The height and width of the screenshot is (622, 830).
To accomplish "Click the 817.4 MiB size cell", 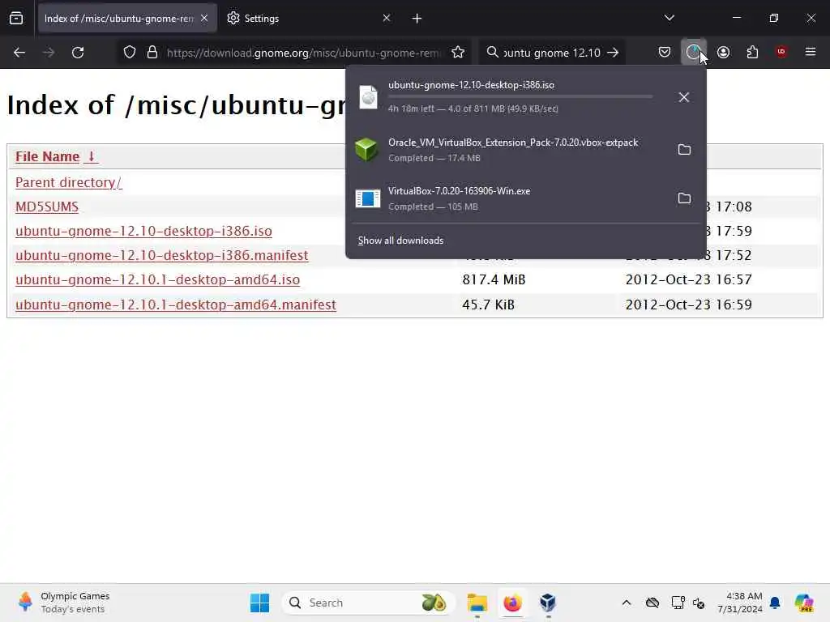I will coord(494,279).
